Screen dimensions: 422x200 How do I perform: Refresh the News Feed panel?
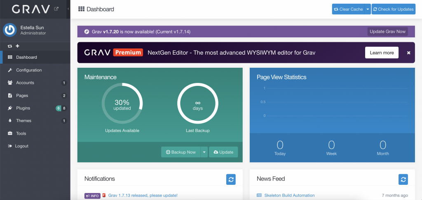click(403, 179)
